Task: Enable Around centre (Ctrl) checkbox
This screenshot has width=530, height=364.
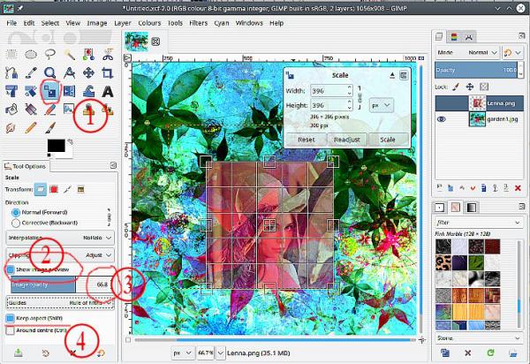Action: click(x=10, y=330)
